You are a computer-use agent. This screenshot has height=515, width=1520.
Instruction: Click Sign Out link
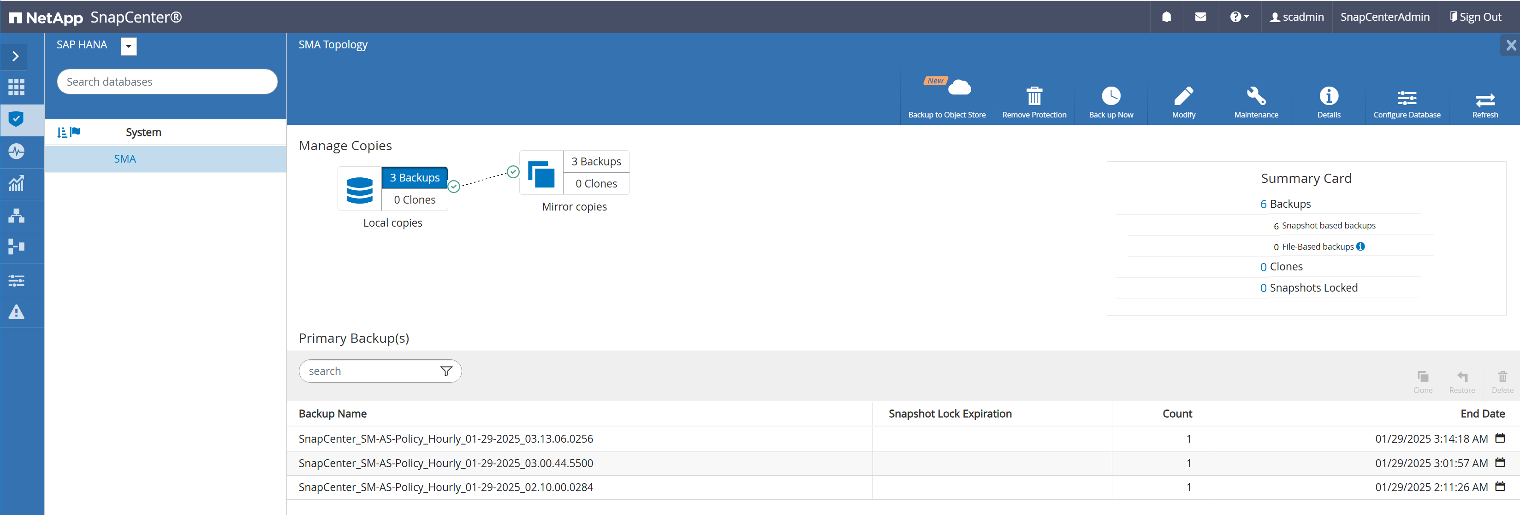(1475, 17)
